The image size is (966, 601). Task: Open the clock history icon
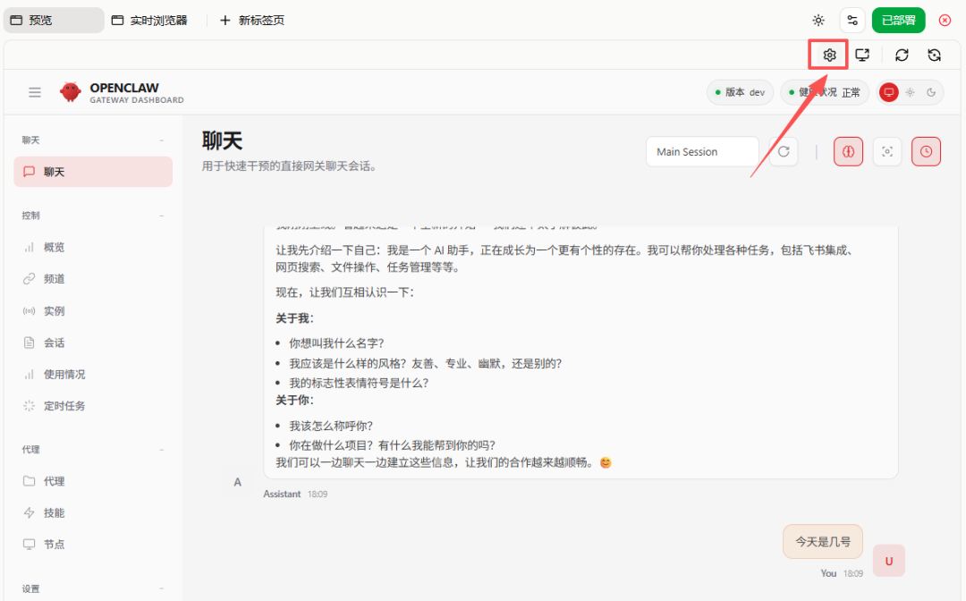(x=926, y=151)
